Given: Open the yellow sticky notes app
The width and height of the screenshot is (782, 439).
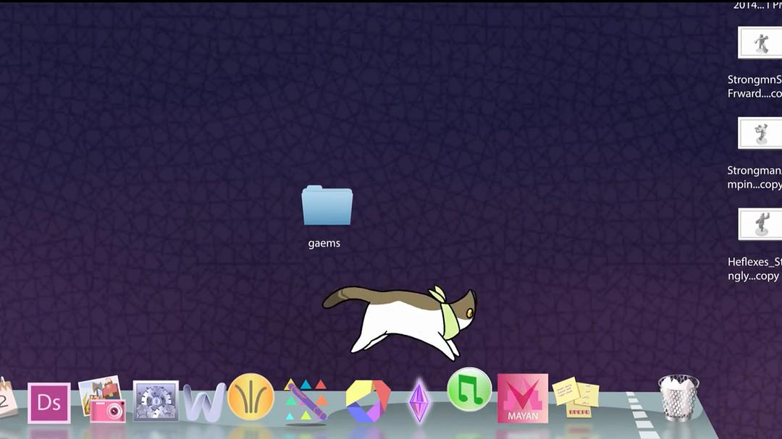Looking at the screenshot, I should (x=576, y=397).
